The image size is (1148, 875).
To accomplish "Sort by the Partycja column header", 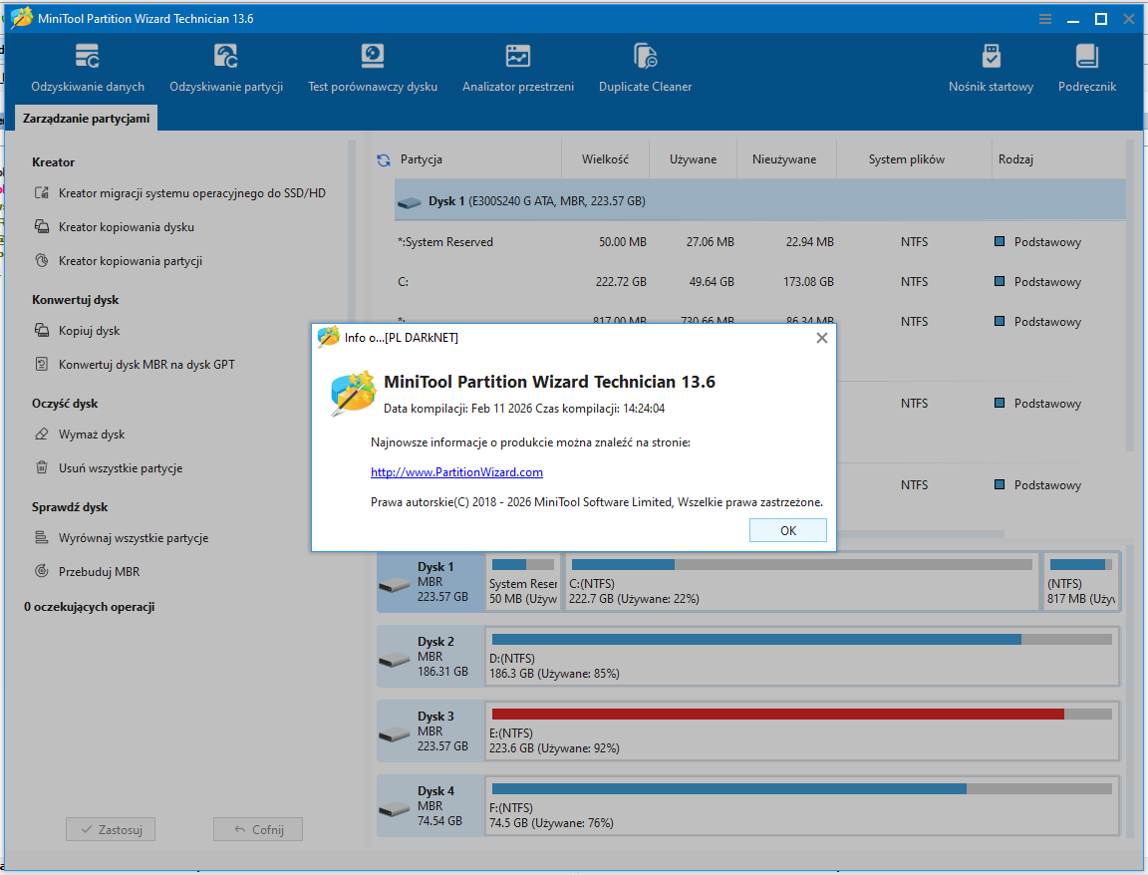I will coord(421,158).
